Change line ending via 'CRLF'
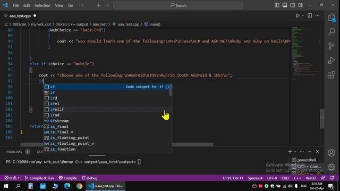 [x=285, y=178]
